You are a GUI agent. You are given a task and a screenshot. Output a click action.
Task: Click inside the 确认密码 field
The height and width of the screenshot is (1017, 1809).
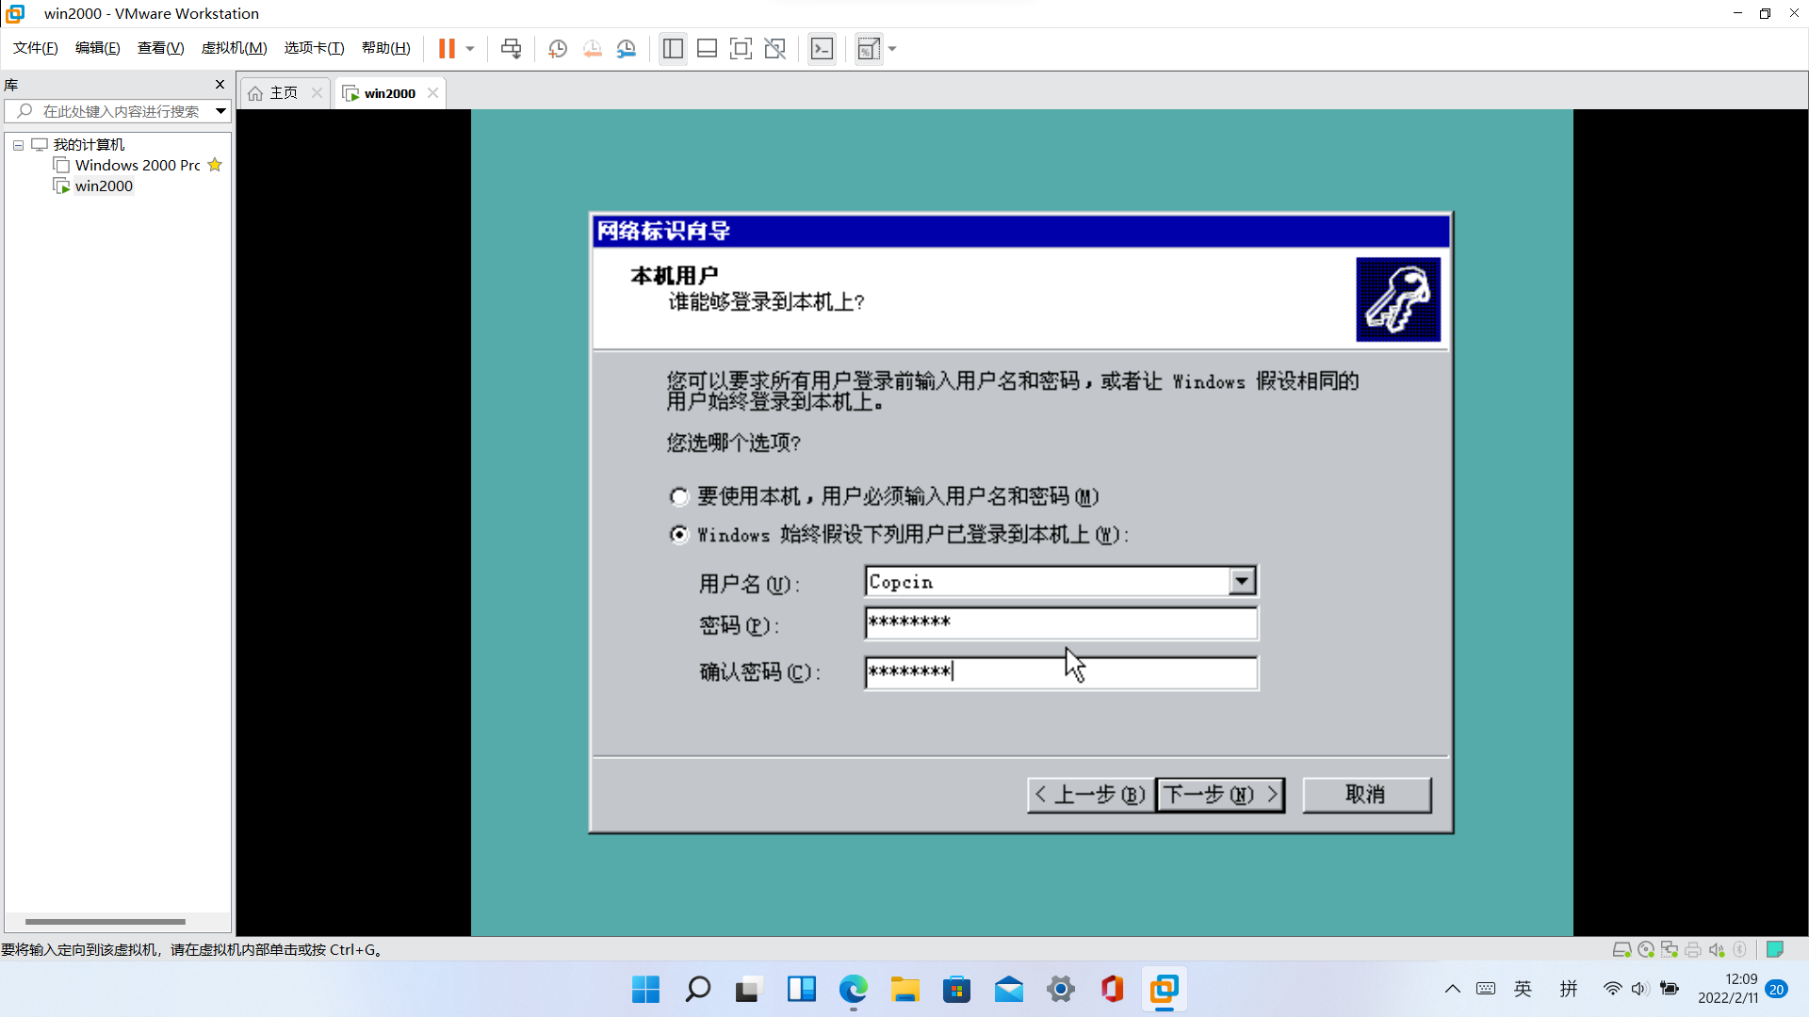(1060, 671)
